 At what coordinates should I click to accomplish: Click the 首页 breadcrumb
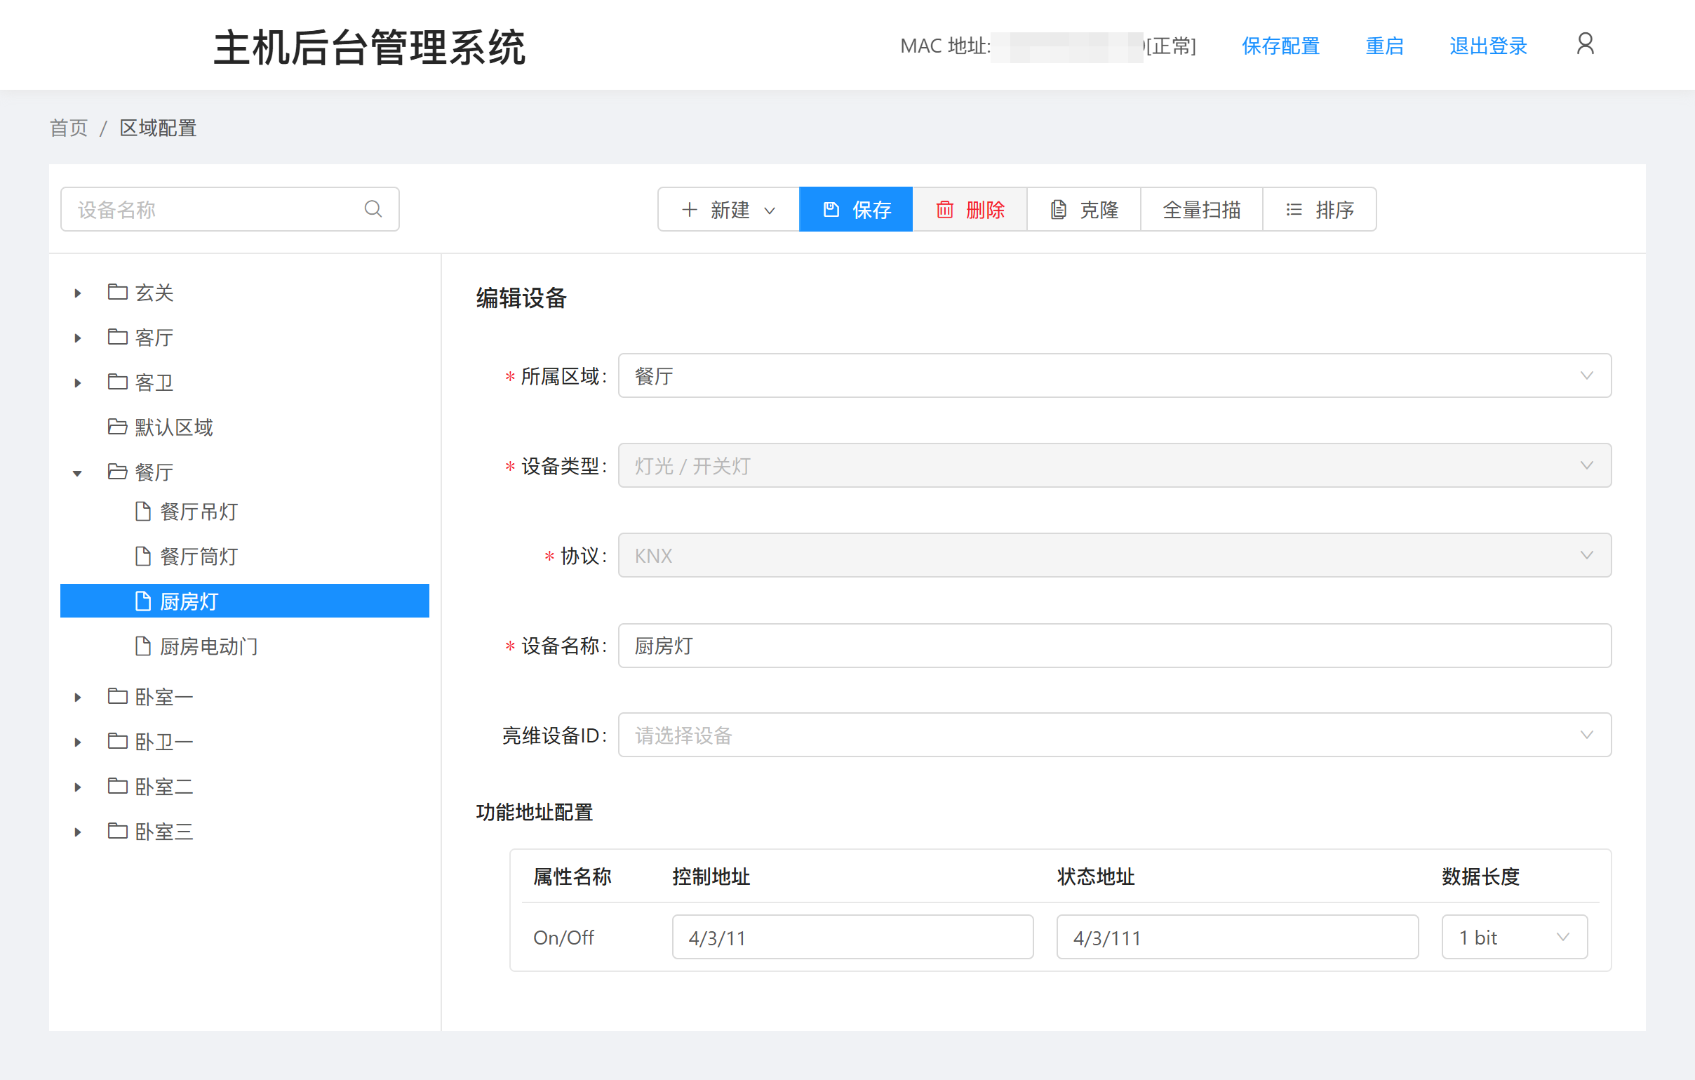pos(68,128)
